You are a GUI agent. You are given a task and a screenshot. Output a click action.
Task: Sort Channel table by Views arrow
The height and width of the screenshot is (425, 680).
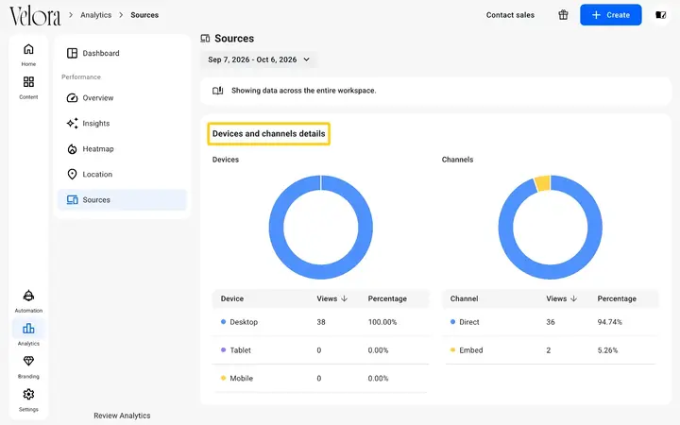pyautogui.click(x=574, y=298)
